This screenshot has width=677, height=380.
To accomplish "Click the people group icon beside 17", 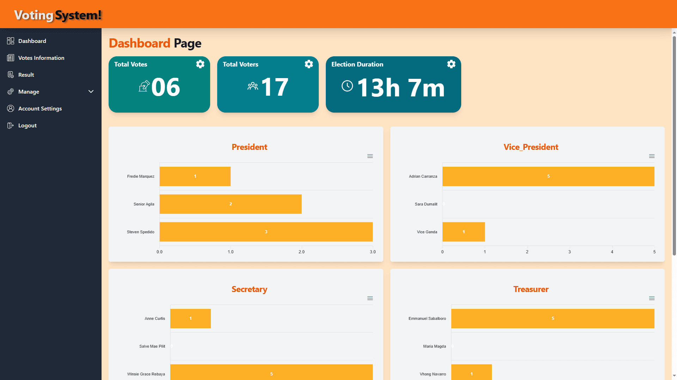I will point(253,86).
